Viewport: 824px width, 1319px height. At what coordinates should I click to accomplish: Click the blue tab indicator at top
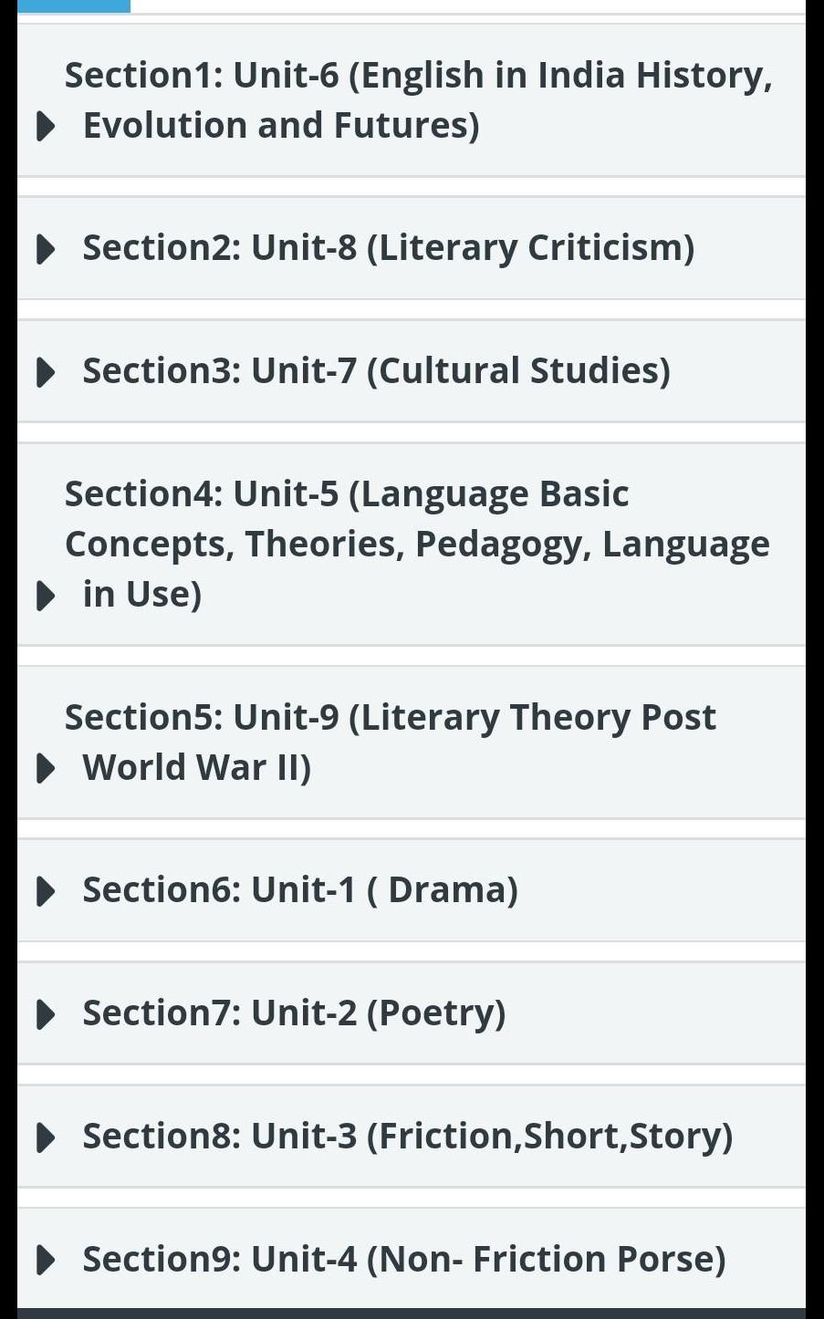73,5
